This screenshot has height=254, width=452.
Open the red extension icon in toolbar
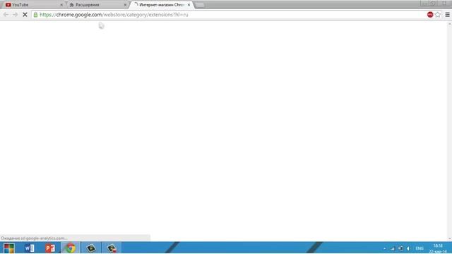pyautogui.click(x=430, y=15)
